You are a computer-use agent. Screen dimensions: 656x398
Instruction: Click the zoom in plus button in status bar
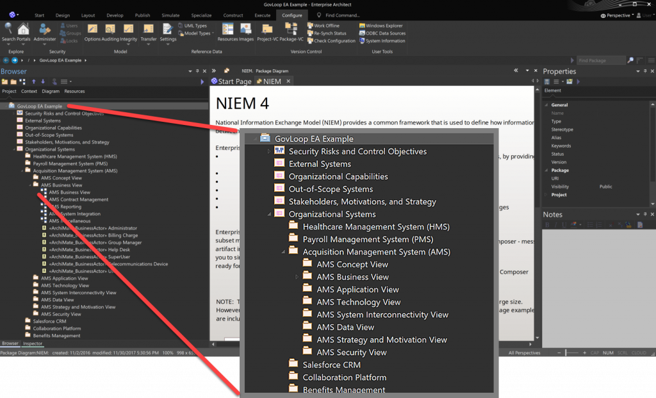[x=584, y=352]
